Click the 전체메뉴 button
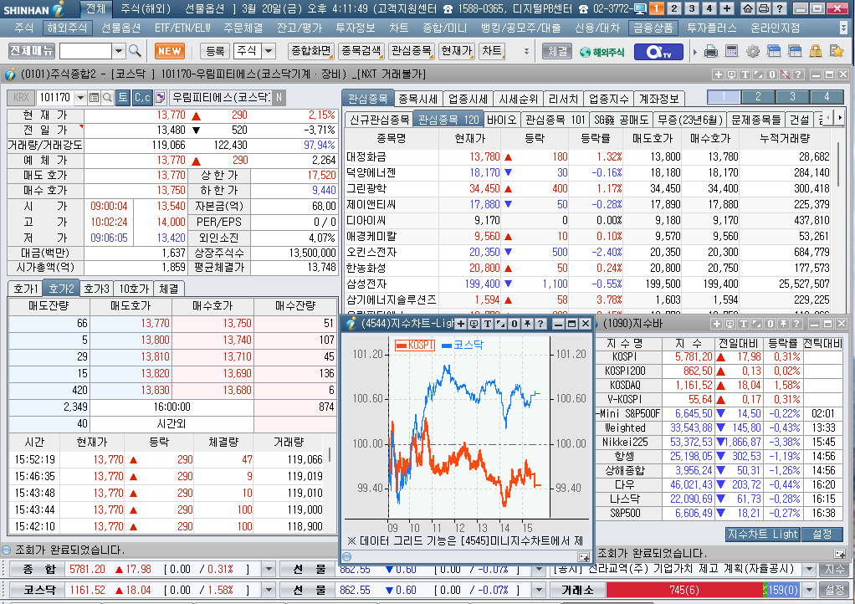Image resolution: width=855 pixels, height=604 pixels. tap(32, 51)
